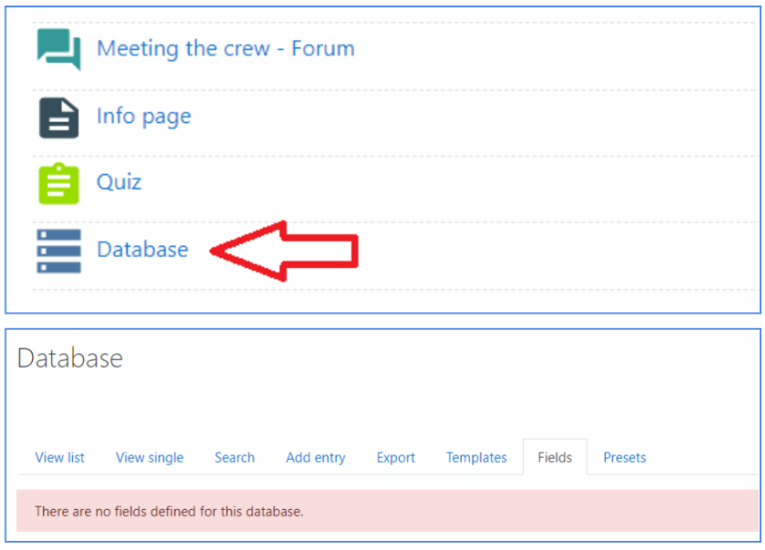
Task: Click the blue Database stack icon
Action: pos(58,250)
